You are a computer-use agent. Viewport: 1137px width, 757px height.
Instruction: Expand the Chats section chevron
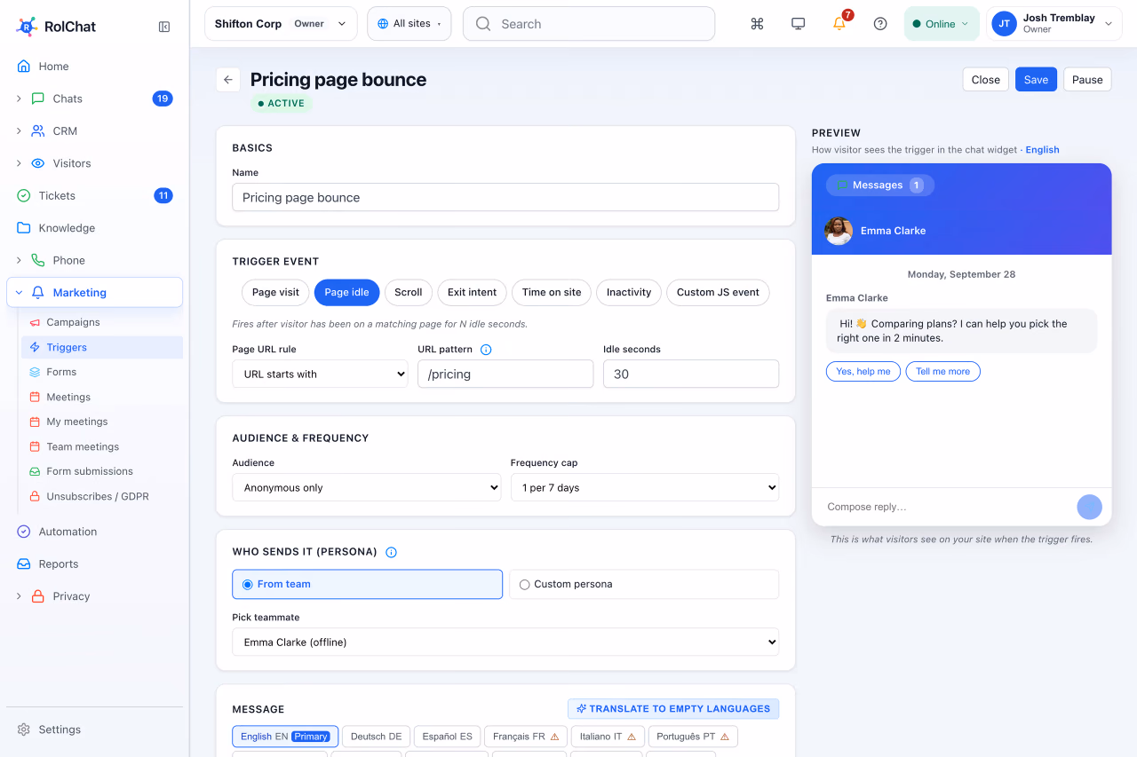pos(19,99)
